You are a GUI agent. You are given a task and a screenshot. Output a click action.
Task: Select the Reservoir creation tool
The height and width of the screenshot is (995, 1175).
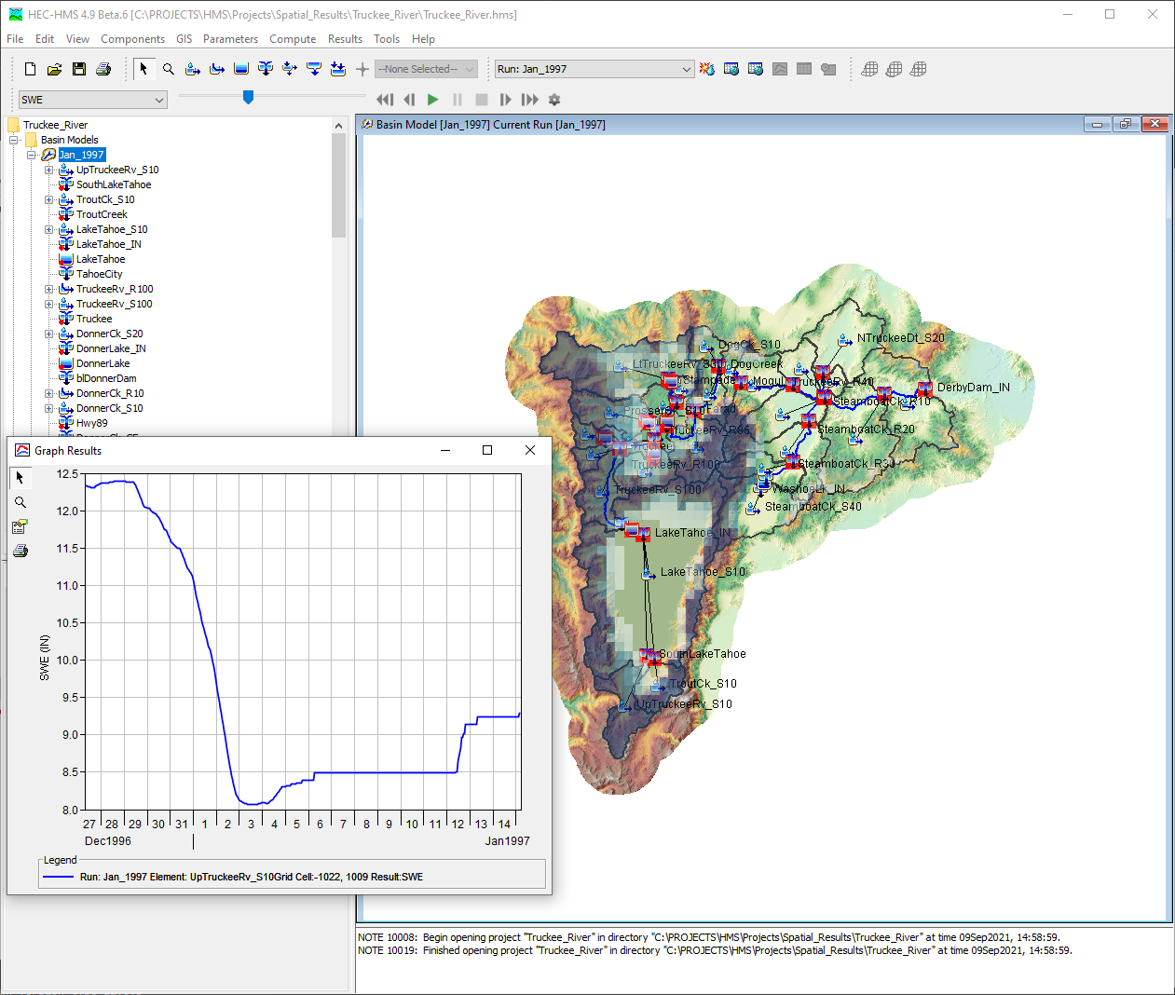pos(241,69)
